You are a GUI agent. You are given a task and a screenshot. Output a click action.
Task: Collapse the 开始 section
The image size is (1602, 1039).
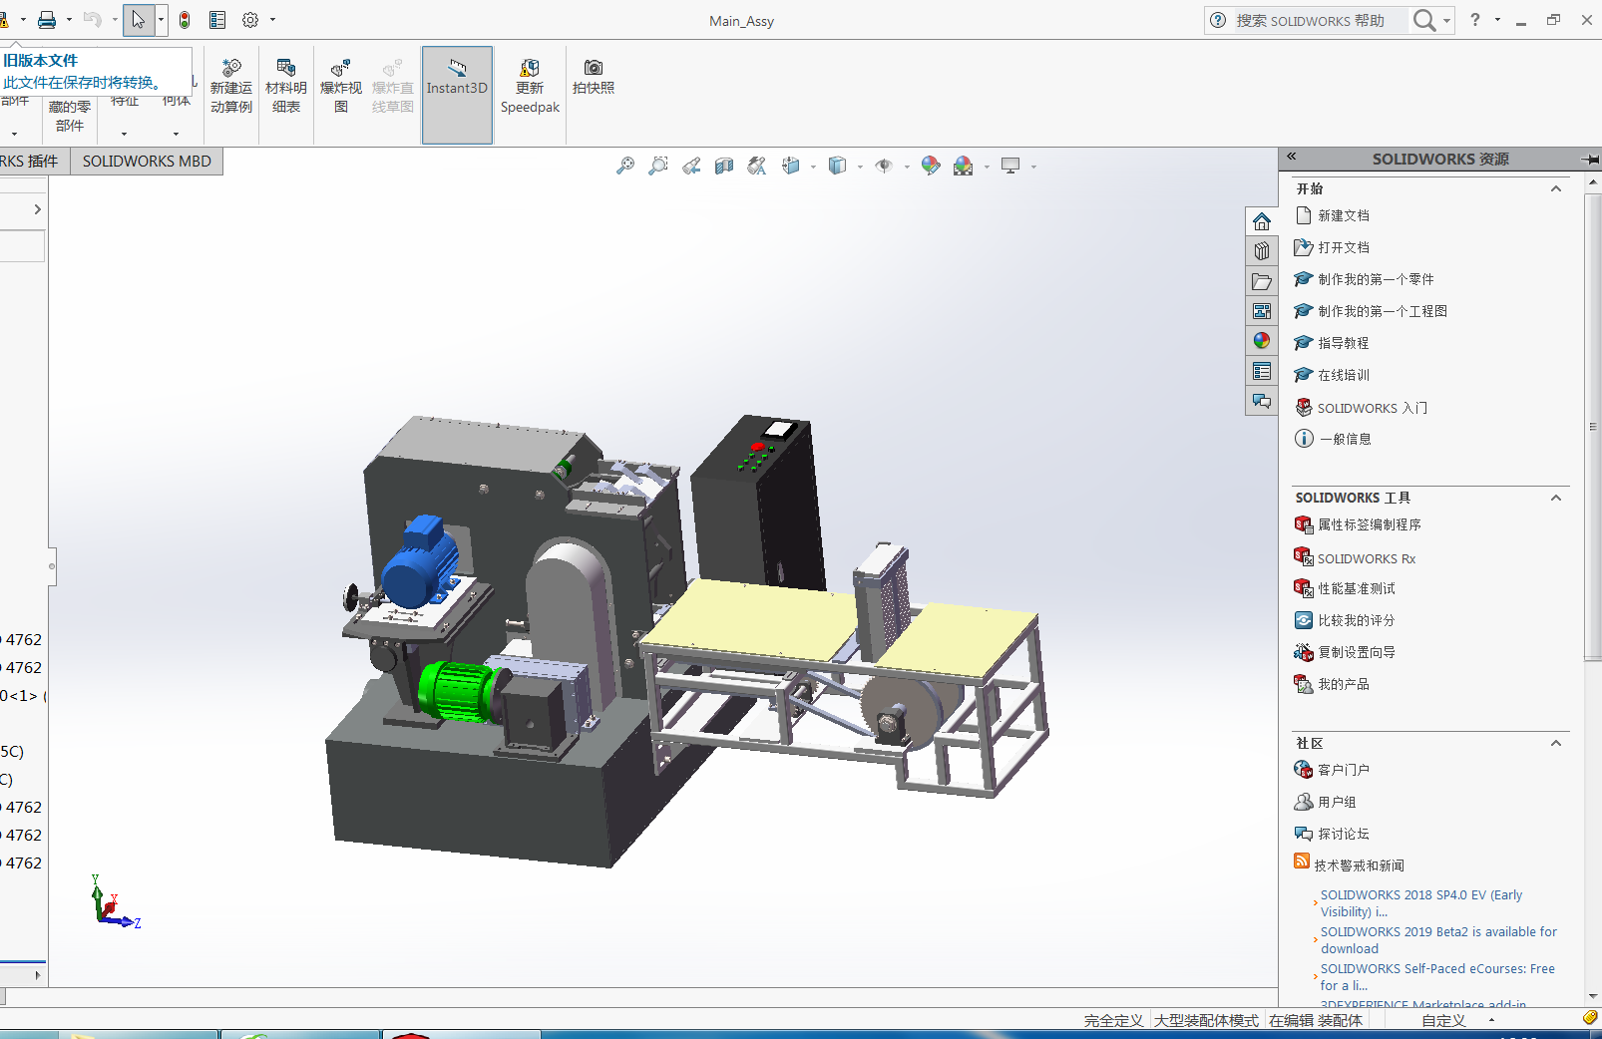click(1555, 189)
